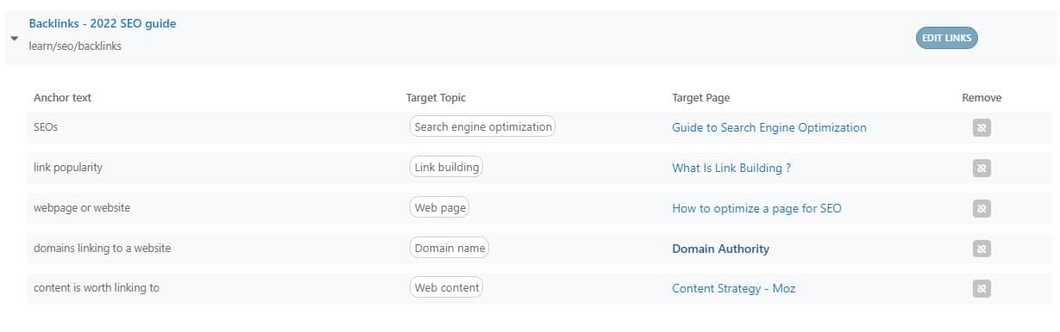
Task: Open the Domain Authority target page
Action: (720, 249)
